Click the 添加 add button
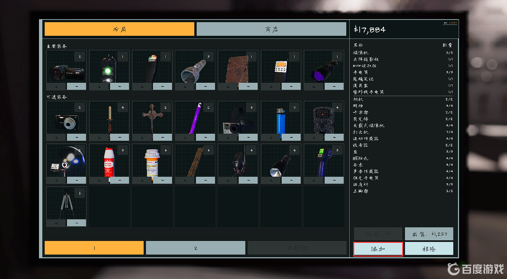Viewport: 507px width, 279px height. click(x=378, y=249)
